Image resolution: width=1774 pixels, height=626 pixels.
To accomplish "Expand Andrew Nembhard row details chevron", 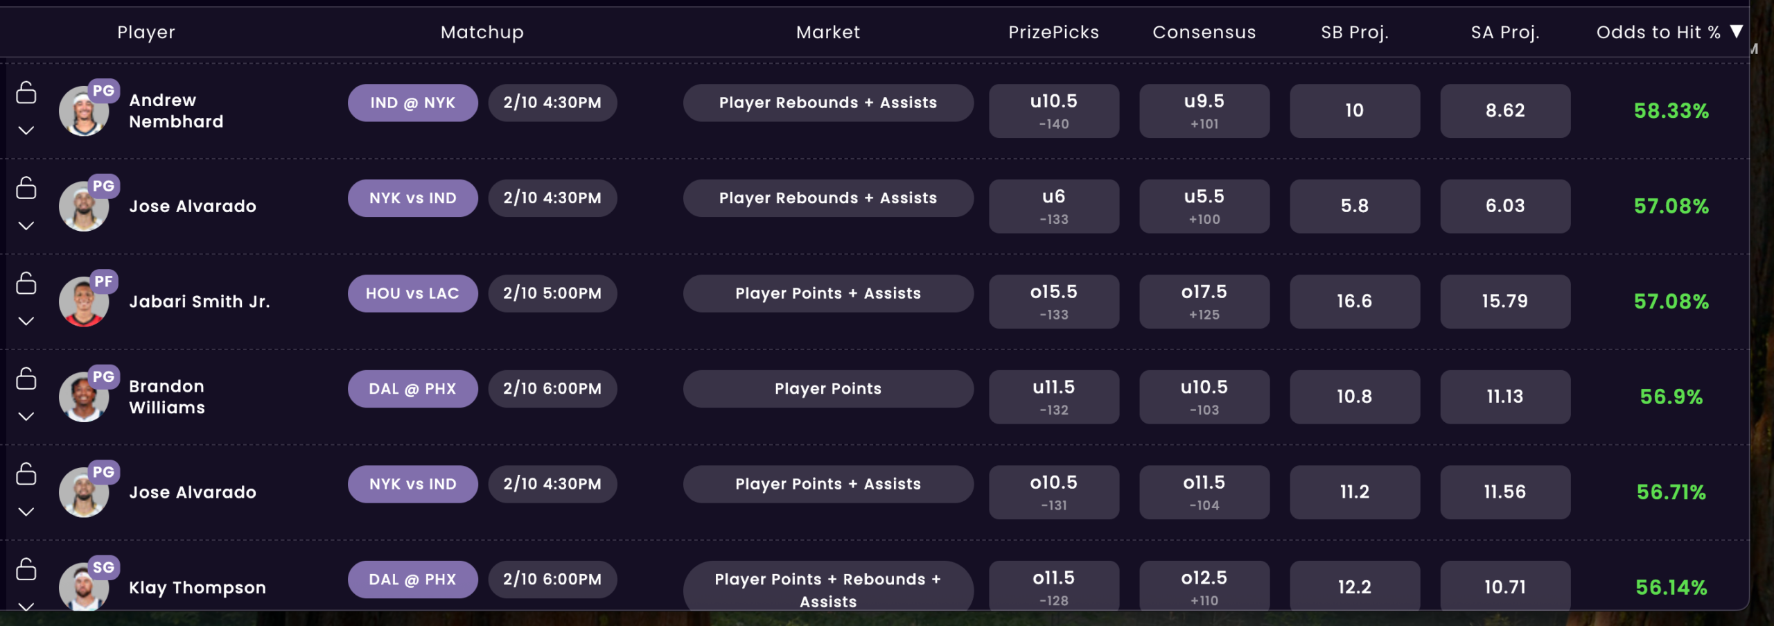I will [x=26, y=130].
